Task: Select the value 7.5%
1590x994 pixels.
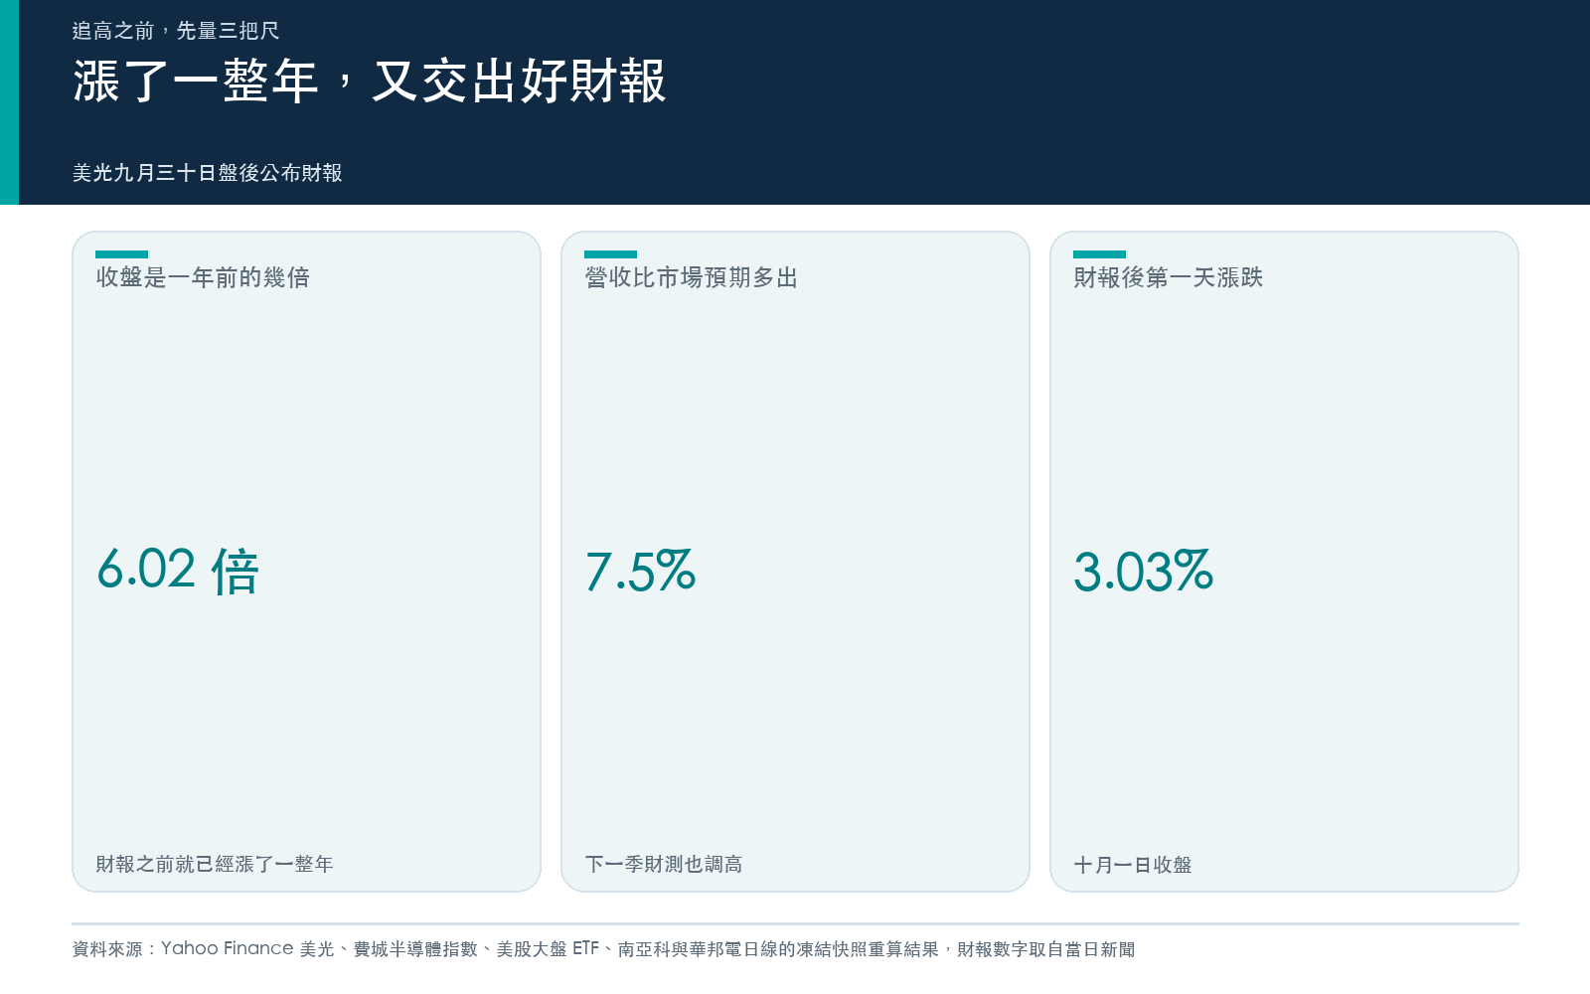Action: [x=640, y=571]
